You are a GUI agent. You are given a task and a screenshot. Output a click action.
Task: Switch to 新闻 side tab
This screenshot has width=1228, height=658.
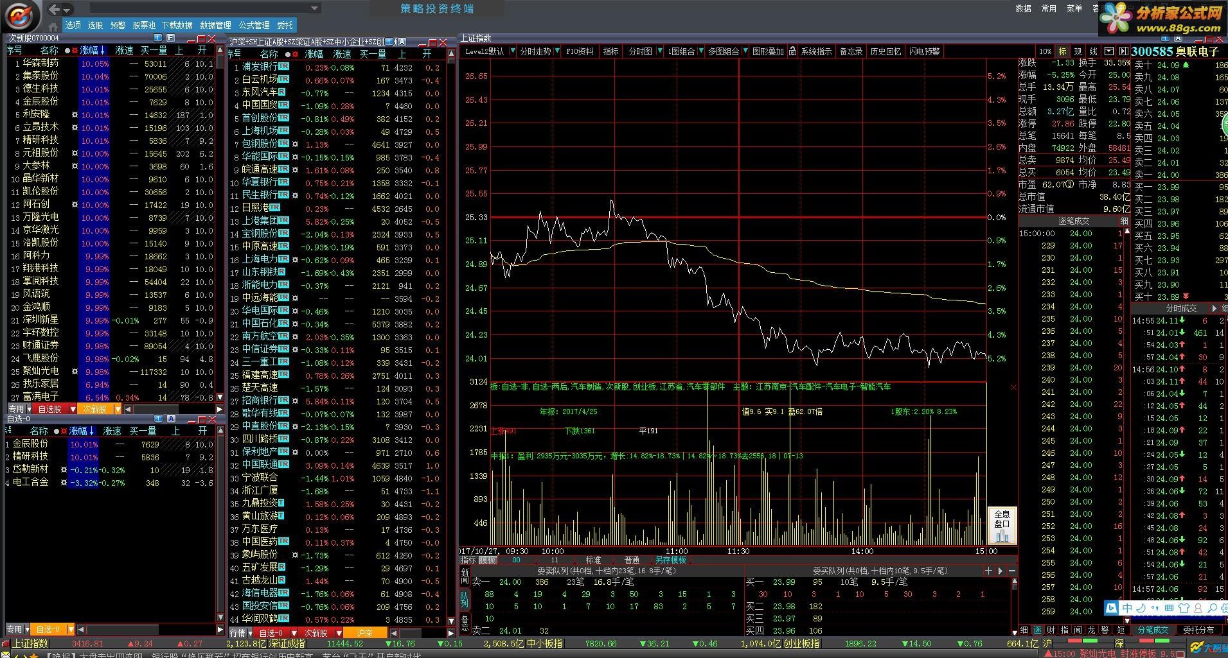pos(465,576)
